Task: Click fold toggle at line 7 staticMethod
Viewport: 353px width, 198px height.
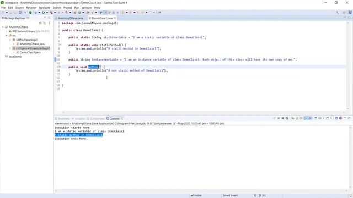Action: [60, 45]
